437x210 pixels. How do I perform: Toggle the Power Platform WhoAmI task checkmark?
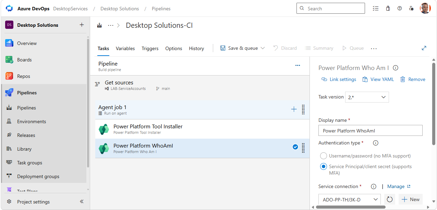[295, 147]
